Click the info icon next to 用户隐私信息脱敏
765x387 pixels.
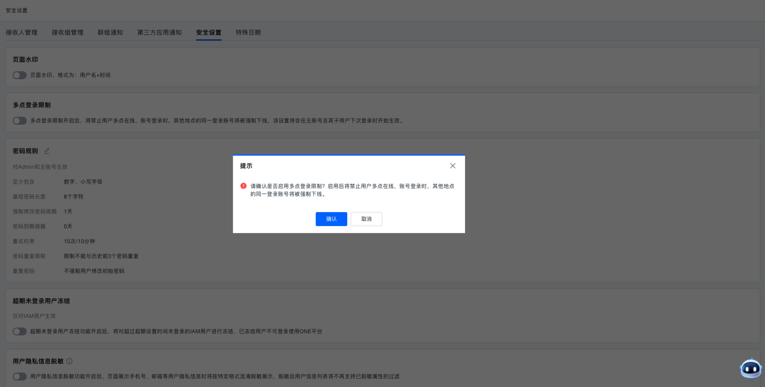coord(69,361)
